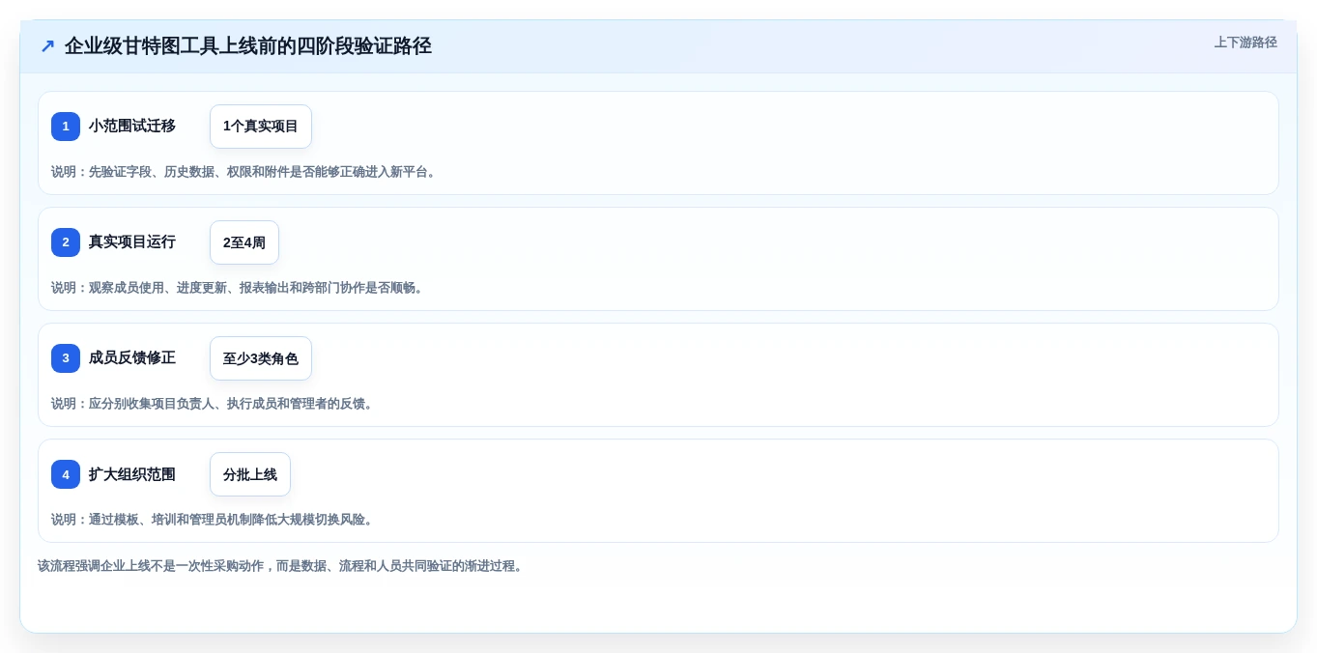Click step number badge 1
This screenshot has height=653, width=1317.
(x=66, y=127)
